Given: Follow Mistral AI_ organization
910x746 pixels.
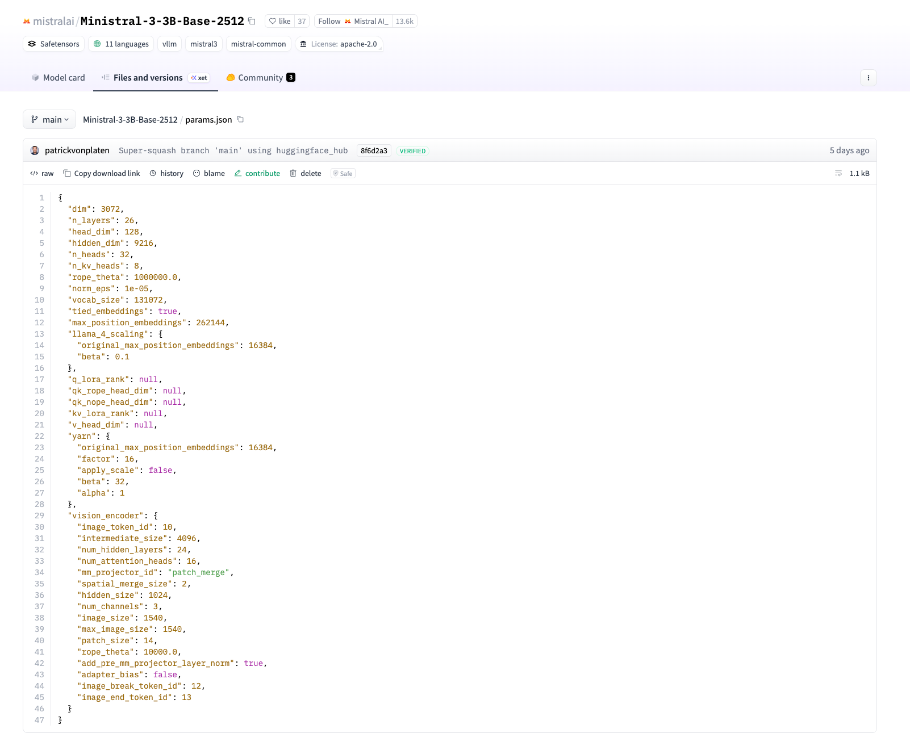Looking at the screenshot, I should 353,21.
